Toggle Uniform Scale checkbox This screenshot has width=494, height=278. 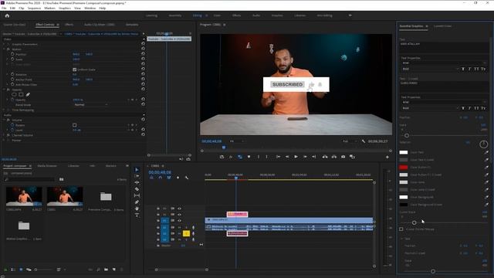[75, 69]
